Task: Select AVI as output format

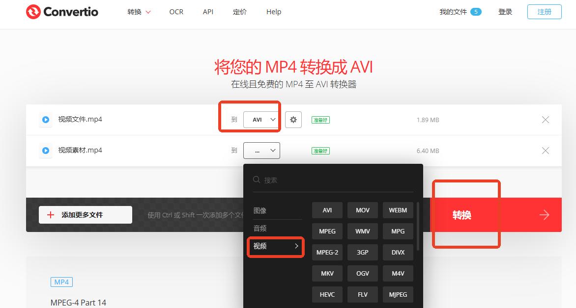Action: pos(327,210)
